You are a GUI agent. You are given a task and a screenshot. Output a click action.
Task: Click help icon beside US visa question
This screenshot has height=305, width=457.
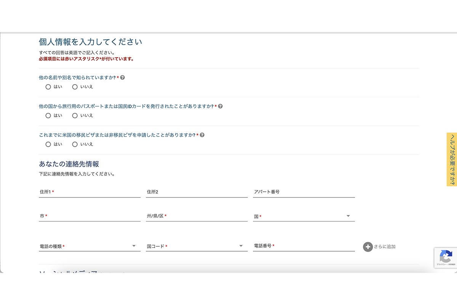(202, 135)
